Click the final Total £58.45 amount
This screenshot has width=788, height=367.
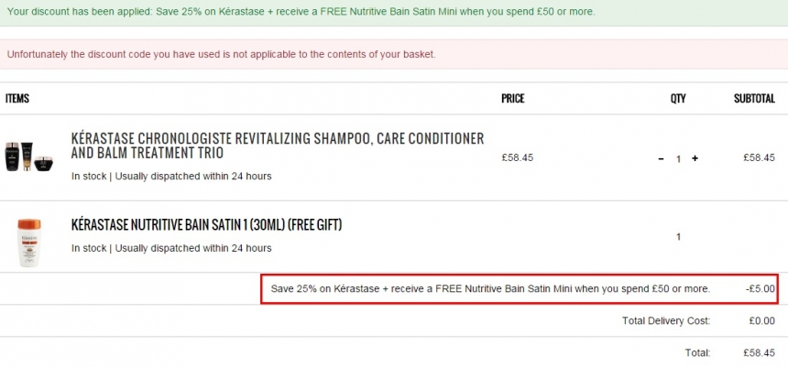click(x=760, y=353)
